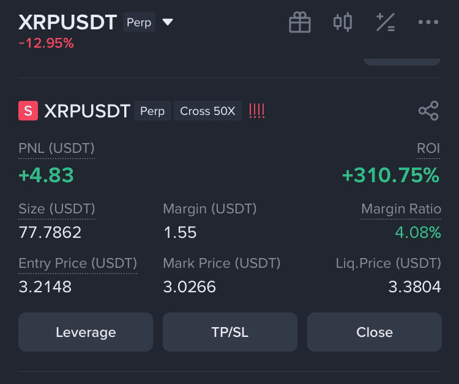Share the XRPUSDT position

(x=428, y=111)
